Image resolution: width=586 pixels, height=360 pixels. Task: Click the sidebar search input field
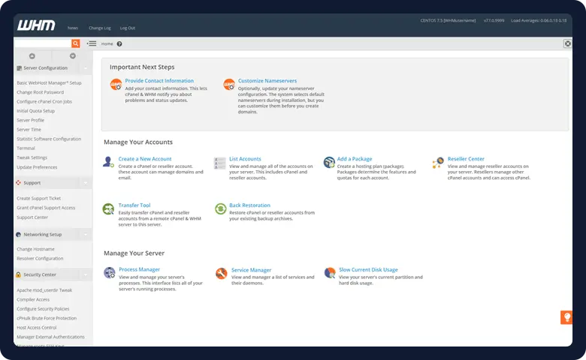click(43, 43)
